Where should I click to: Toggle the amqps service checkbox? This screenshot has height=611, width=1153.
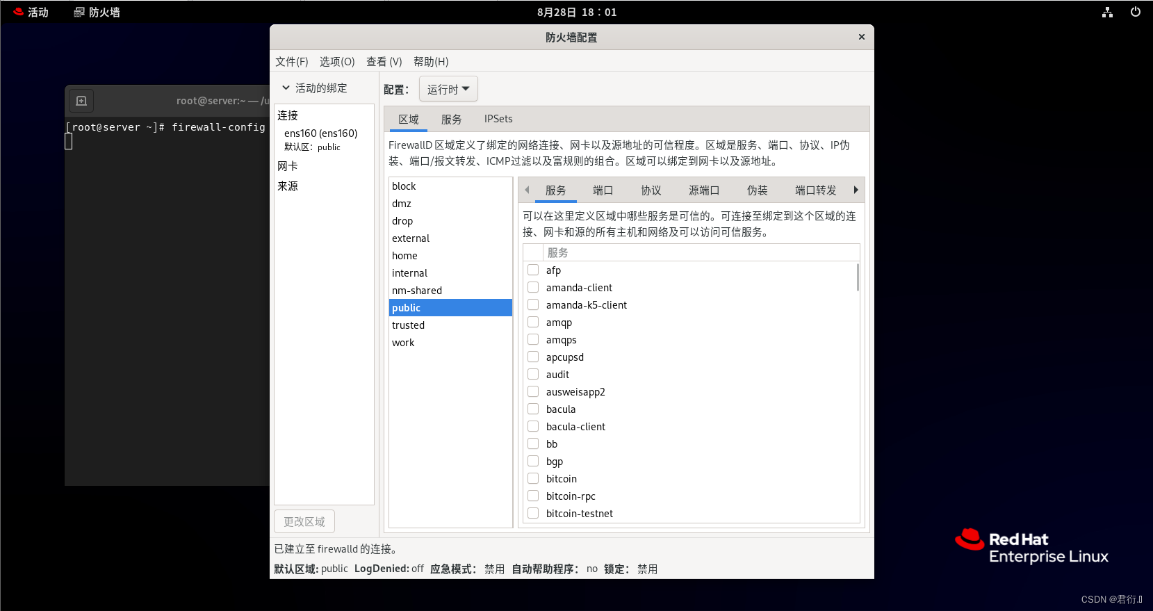533,339
